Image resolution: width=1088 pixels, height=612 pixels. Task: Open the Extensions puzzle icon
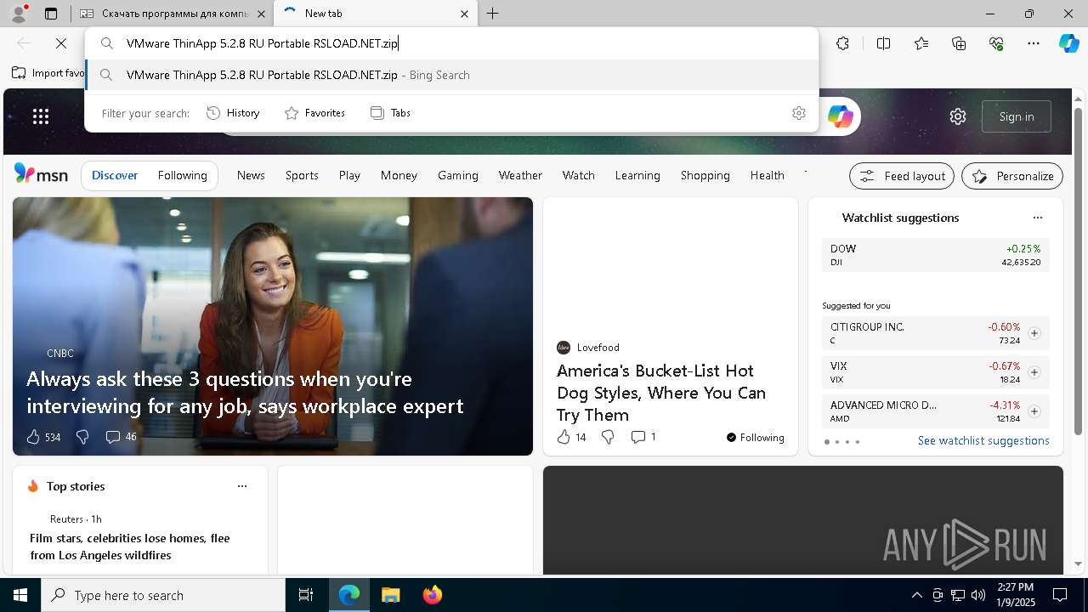(x=842, y=43)
